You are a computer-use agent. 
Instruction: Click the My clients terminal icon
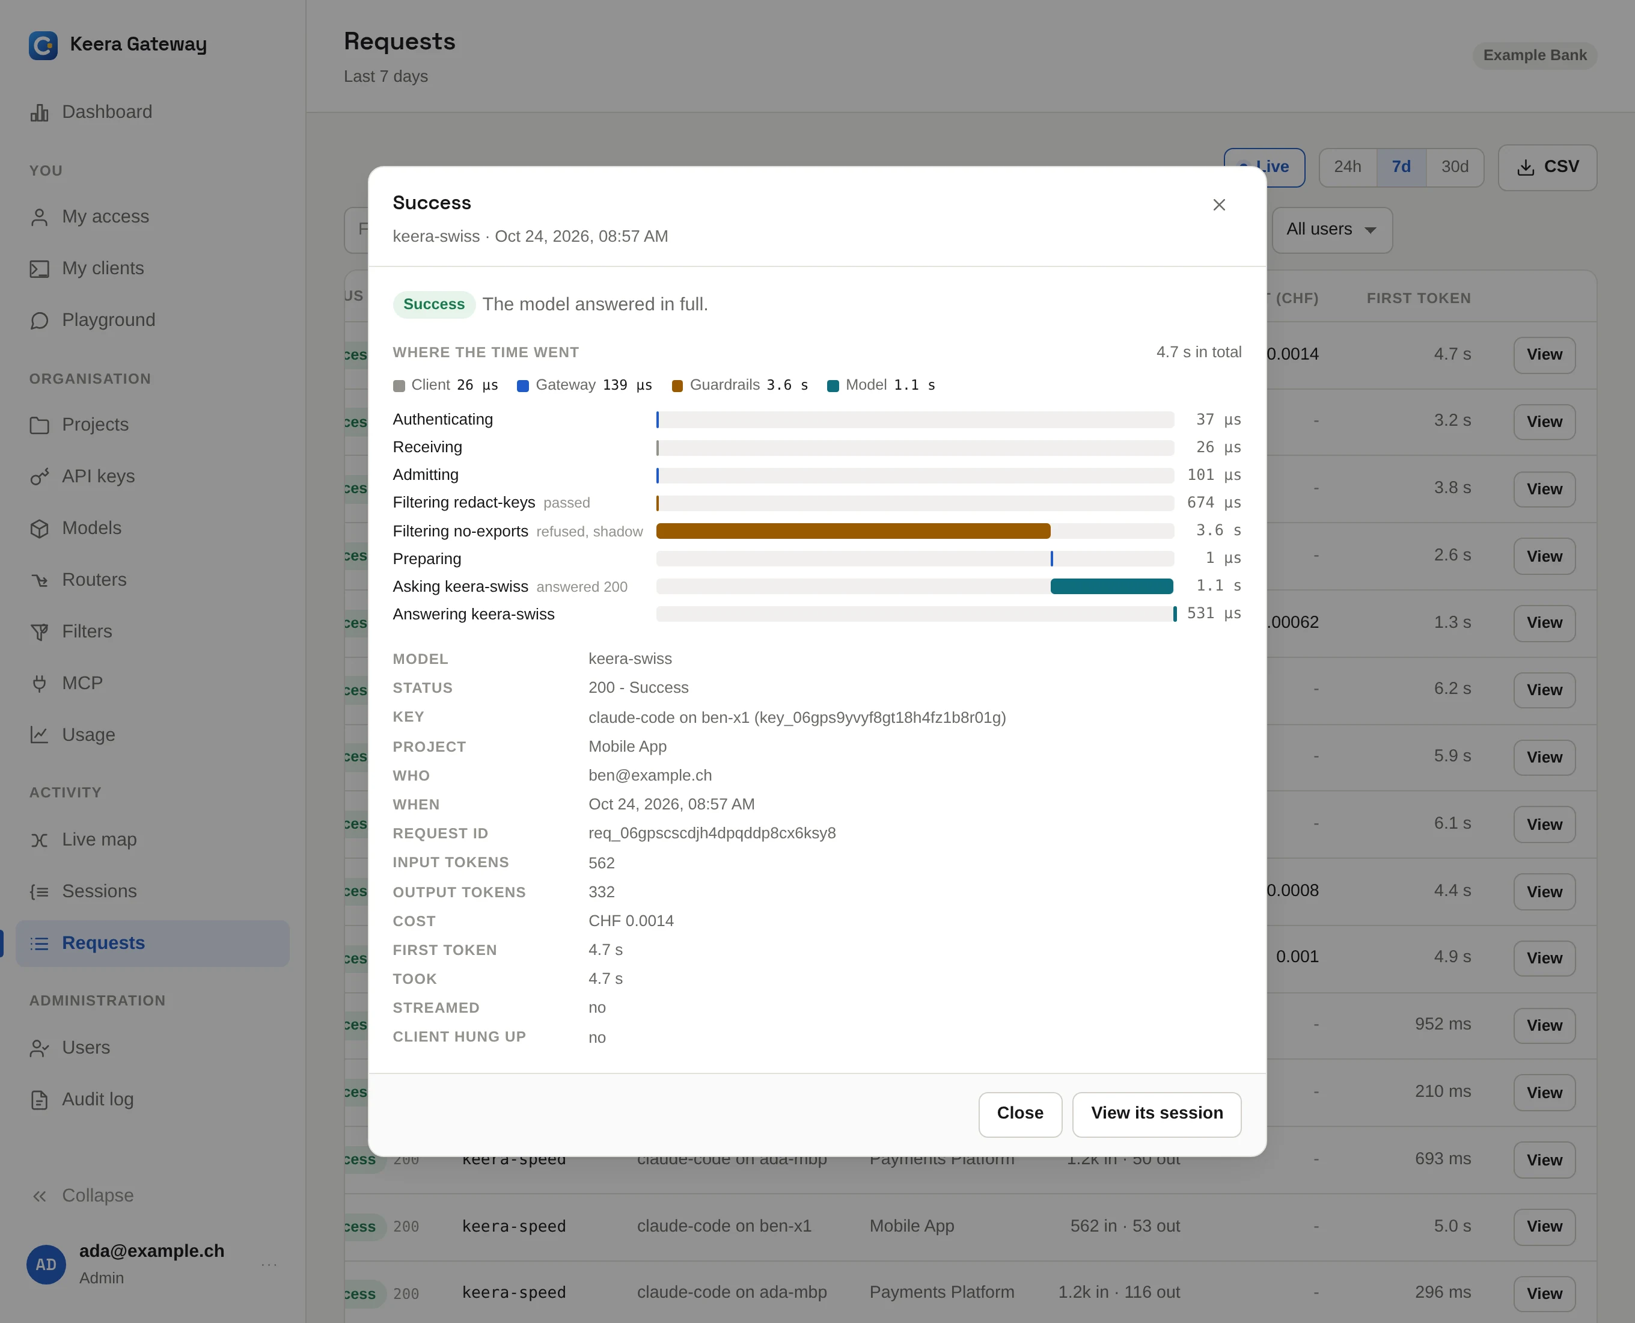click(x=40, y=269)
